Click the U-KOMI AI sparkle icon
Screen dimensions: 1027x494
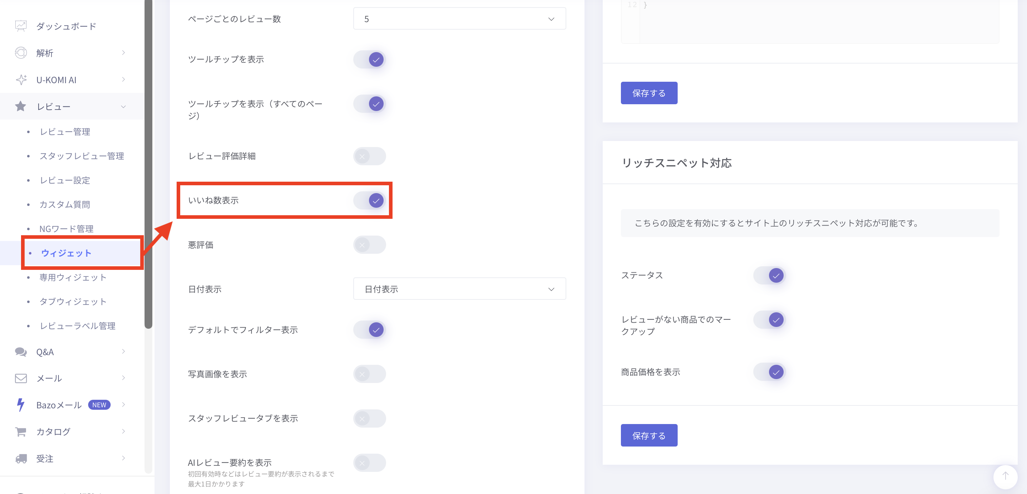(x=21, y=80)
